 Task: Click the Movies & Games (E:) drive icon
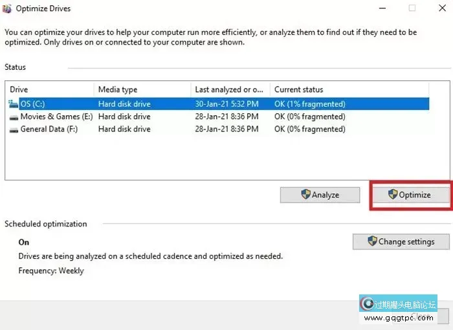[14, 116]
